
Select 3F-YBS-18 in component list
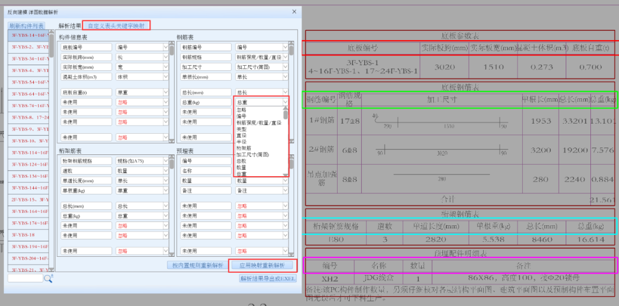23,235
